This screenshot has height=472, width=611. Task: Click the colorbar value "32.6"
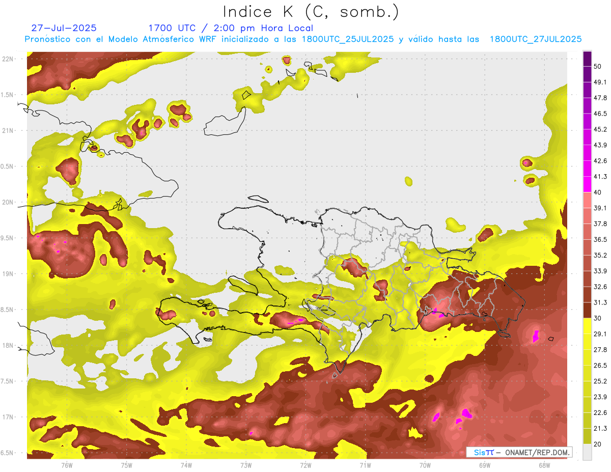600,287
